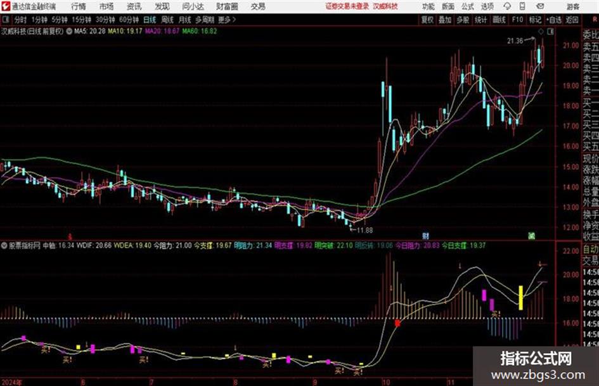Click the 中轴: 16.34 indicator value
This screenshot has width=599, height=386.
(x=58, y=245)
